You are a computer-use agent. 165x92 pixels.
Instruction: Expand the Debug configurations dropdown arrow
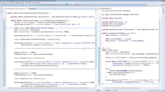click(49, 5)
